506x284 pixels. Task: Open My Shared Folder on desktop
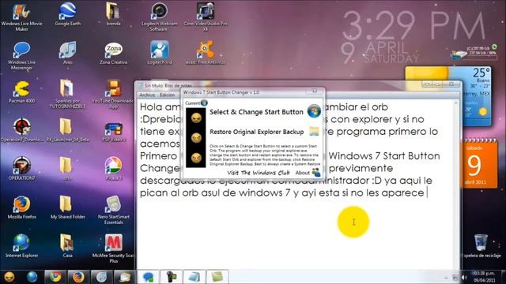click(x=67, y=207)
